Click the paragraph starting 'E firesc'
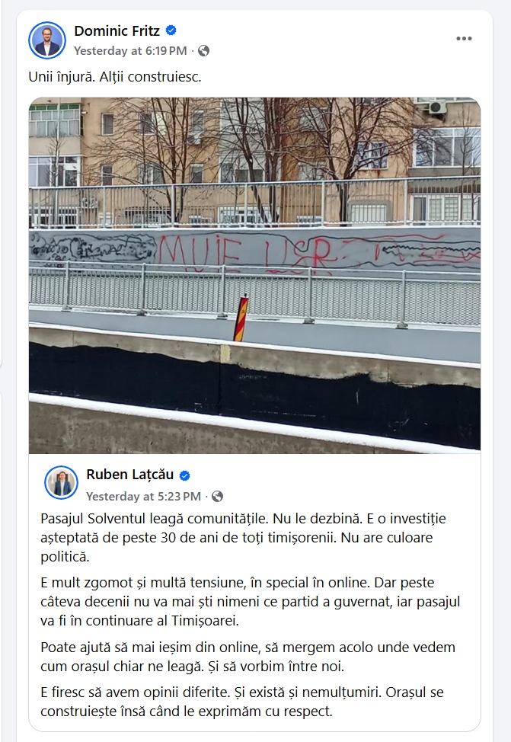 tap(242, 702)
